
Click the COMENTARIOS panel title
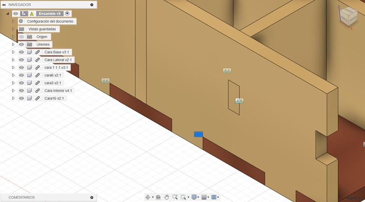click(21, 197)
